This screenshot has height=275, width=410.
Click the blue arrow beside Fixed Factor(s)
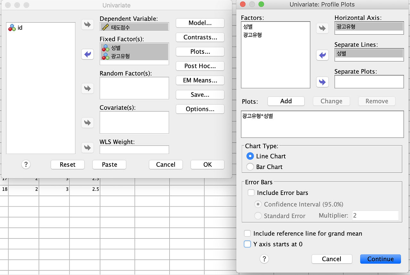tap(87, 54)
